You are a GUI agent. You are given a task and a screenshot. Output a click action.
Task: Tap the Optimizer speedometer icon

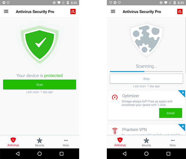click(x=115, y=97)
